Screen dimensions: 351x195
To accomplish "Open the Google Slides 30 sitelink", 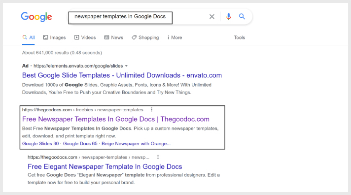I will pos(40,144).
